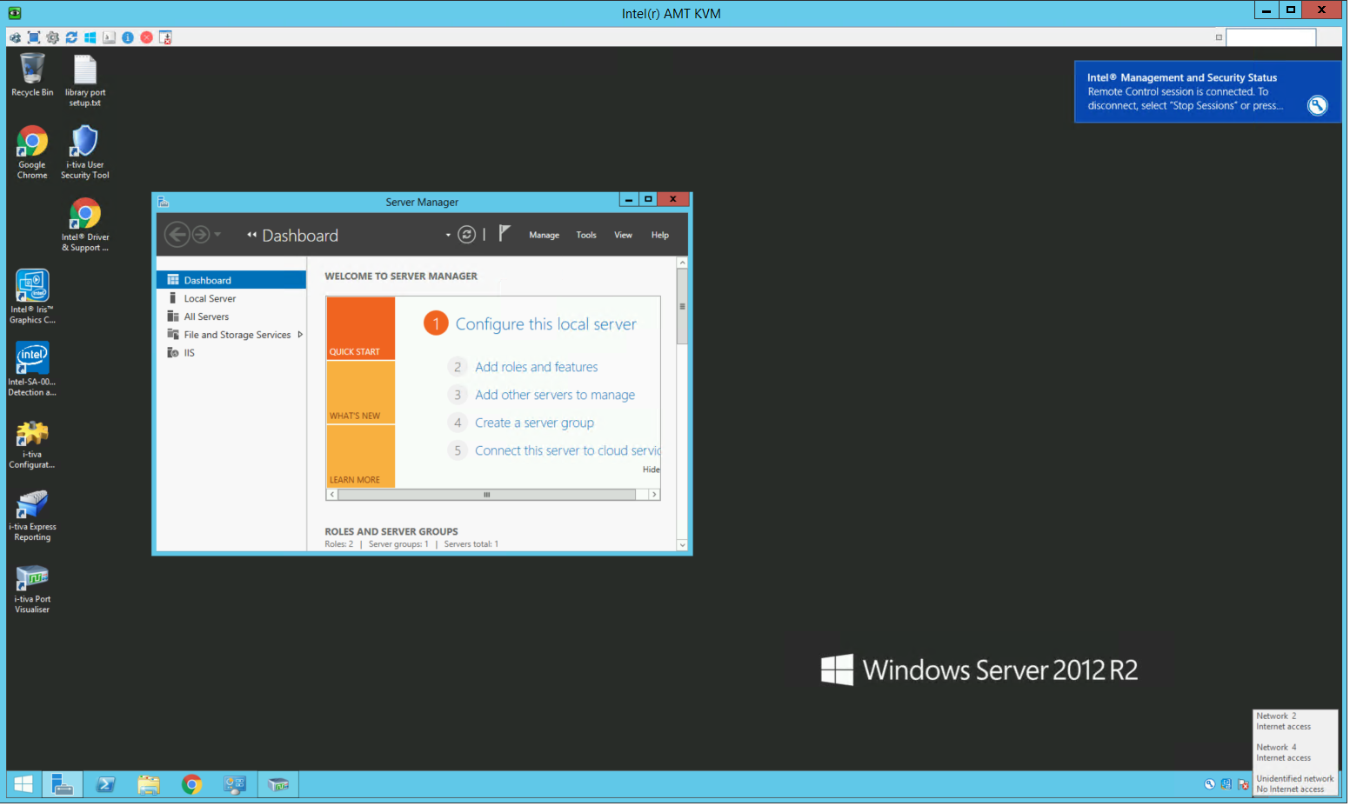Screen dimensions: 1350x806
Task: Click the Windows key icon in KVM toolbar
Action: (x=90, y=37)
